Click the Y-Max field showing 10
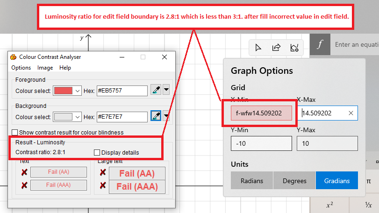 point(327,143)
